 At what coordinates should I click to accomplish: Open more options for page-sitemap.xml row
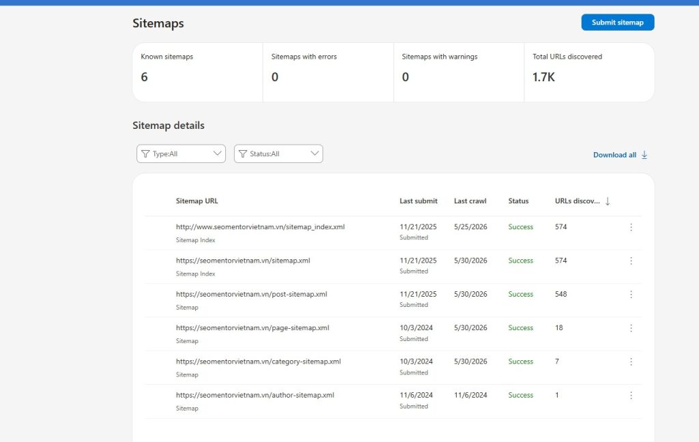631,328
